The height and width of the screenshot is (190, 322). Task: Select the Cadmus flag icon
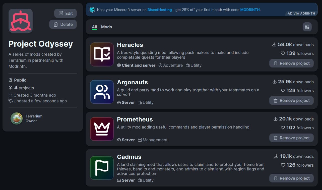102,167
